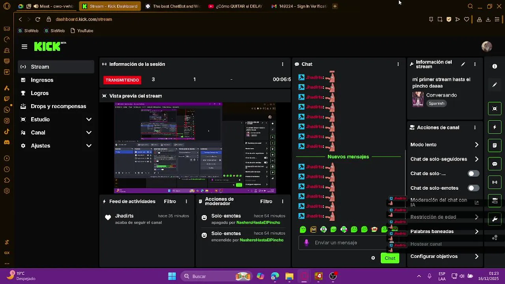The width and height of the screenshot is (505, 284).
Task: Open YouTube bookmark
Action: pyautogui.click(x=82, y=31)
